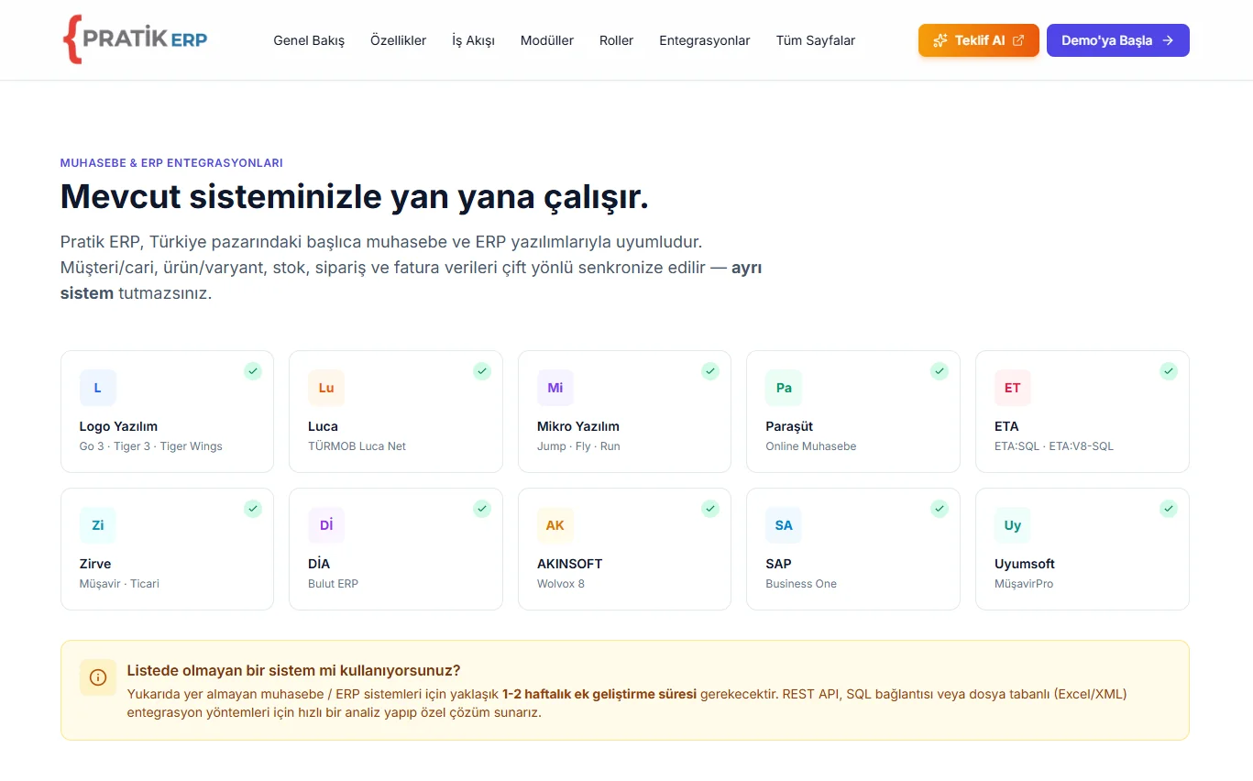The image size is (1253, 781).
Task: Click the ET badge of ETA
Action: pyautogui.click(x=1013, y=388)
